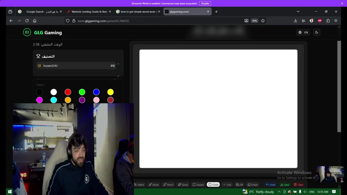Switch to Warlock Leveling Guide tab
Viewport: 347px width, 195px height.
click(89, 12)
